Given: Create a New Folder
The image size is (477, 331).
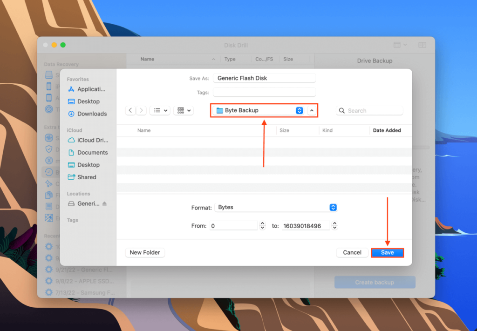Looking at the screenshot, I should pos(145,252).
